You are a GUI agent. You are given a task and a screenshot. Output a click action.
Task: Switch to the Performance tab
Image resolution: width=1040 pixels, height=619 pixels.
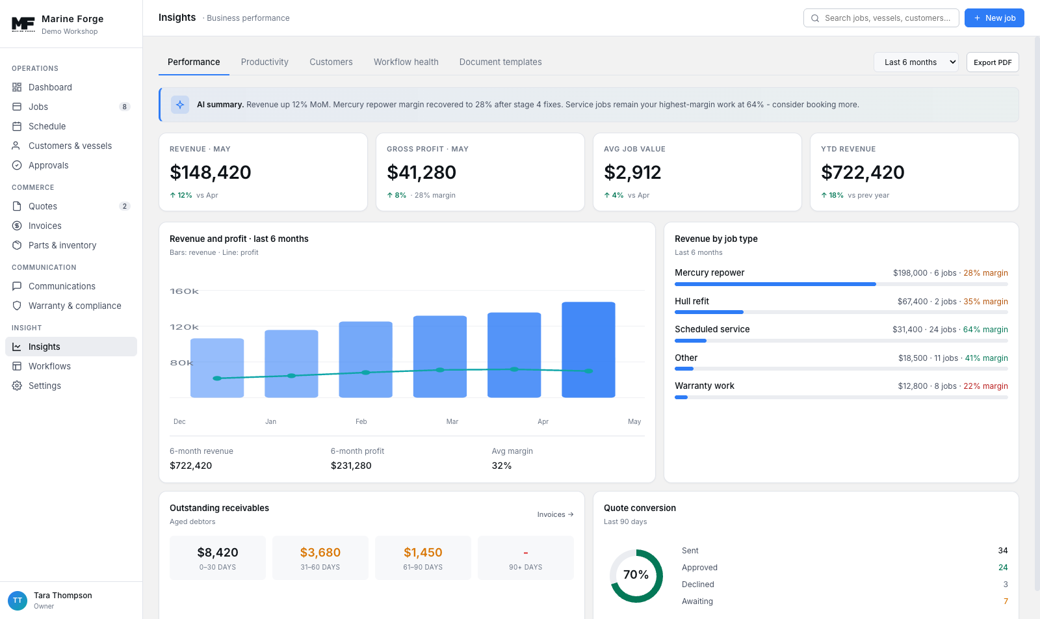pos(194,62)
